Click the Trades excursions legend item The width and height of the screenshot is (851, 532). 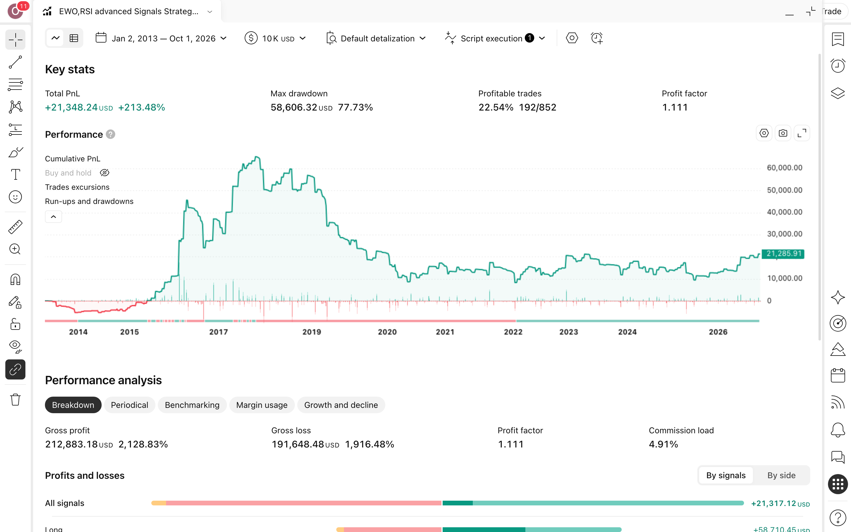coord(77,187)
